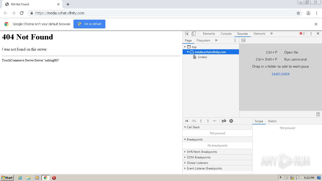Click Step over next function call
322x181 pixels.
coord(194,121)
